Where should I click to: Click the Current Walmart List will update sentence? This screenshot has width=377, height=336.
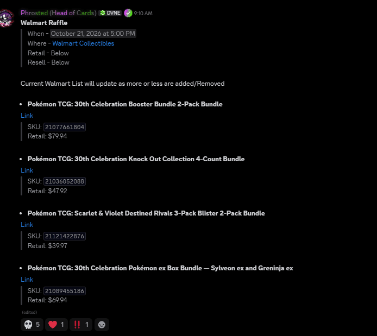point(123,84)
